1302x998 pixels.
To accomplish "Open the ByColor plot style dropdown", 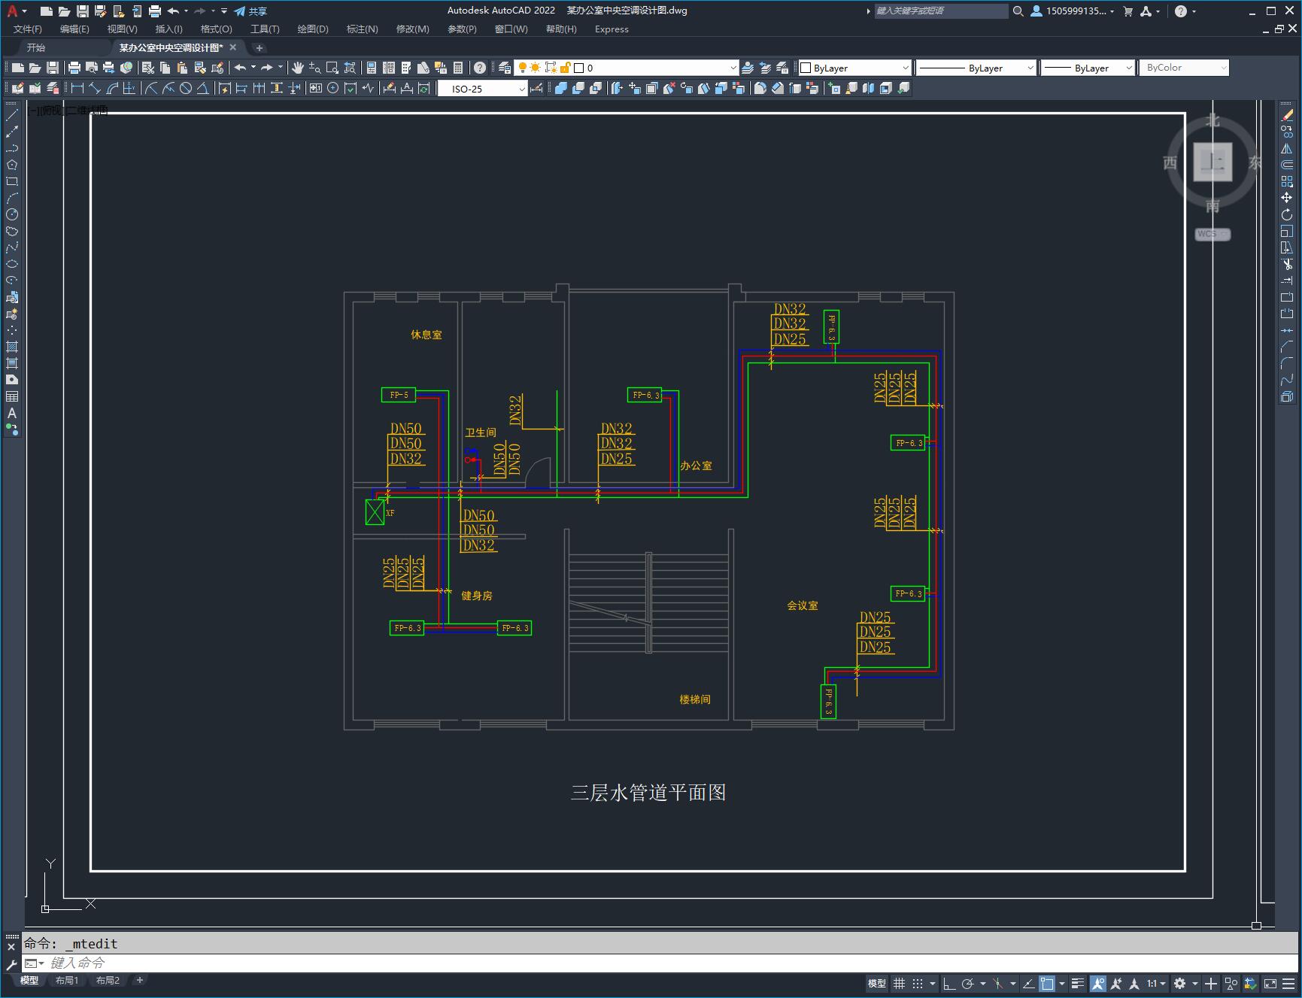I will [1183, 68].
